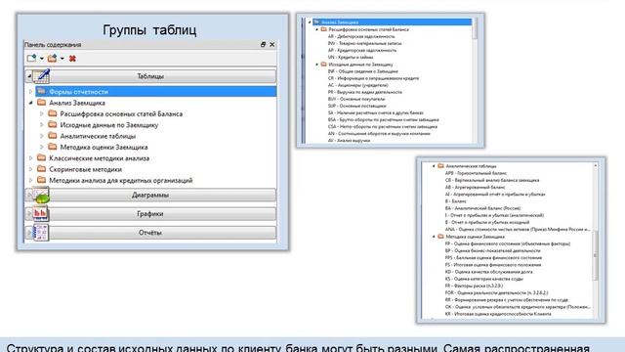Image resolution: width=625 pixels, height=352 pixels.
Task: Click the Диаграммы chart icon
Action: [x=41, y=195]
